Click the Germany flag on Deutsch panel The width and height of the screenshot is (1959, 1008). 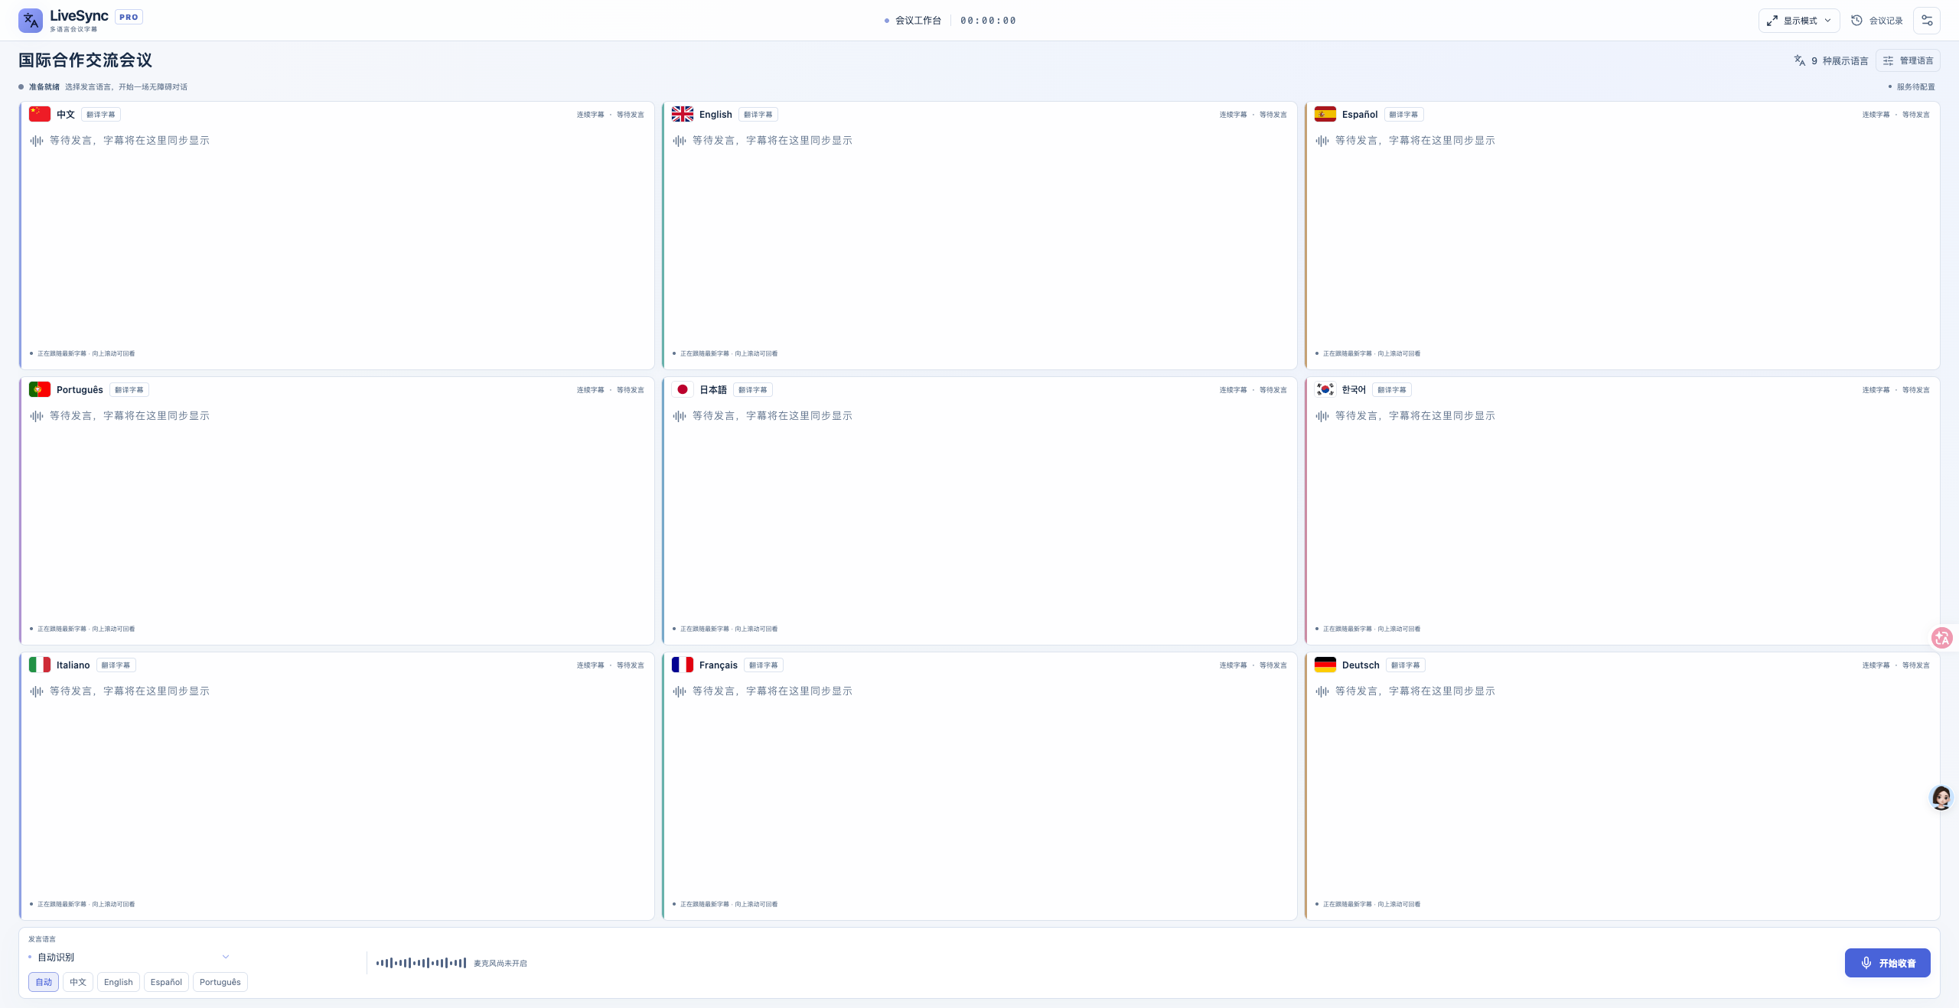coord(1325,665)
